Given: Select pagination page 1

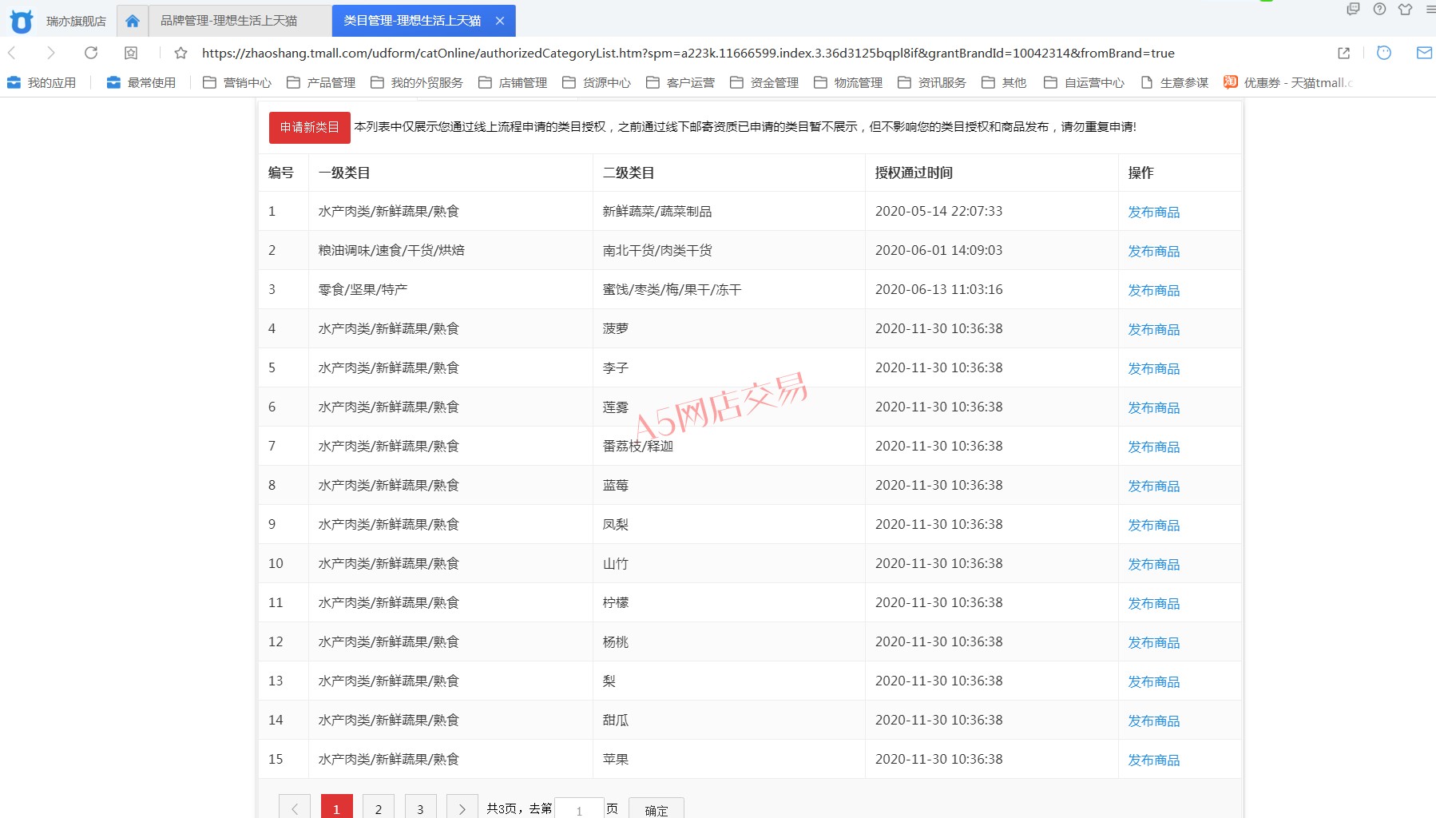Looking at the screenshot, I should [336, 808].
